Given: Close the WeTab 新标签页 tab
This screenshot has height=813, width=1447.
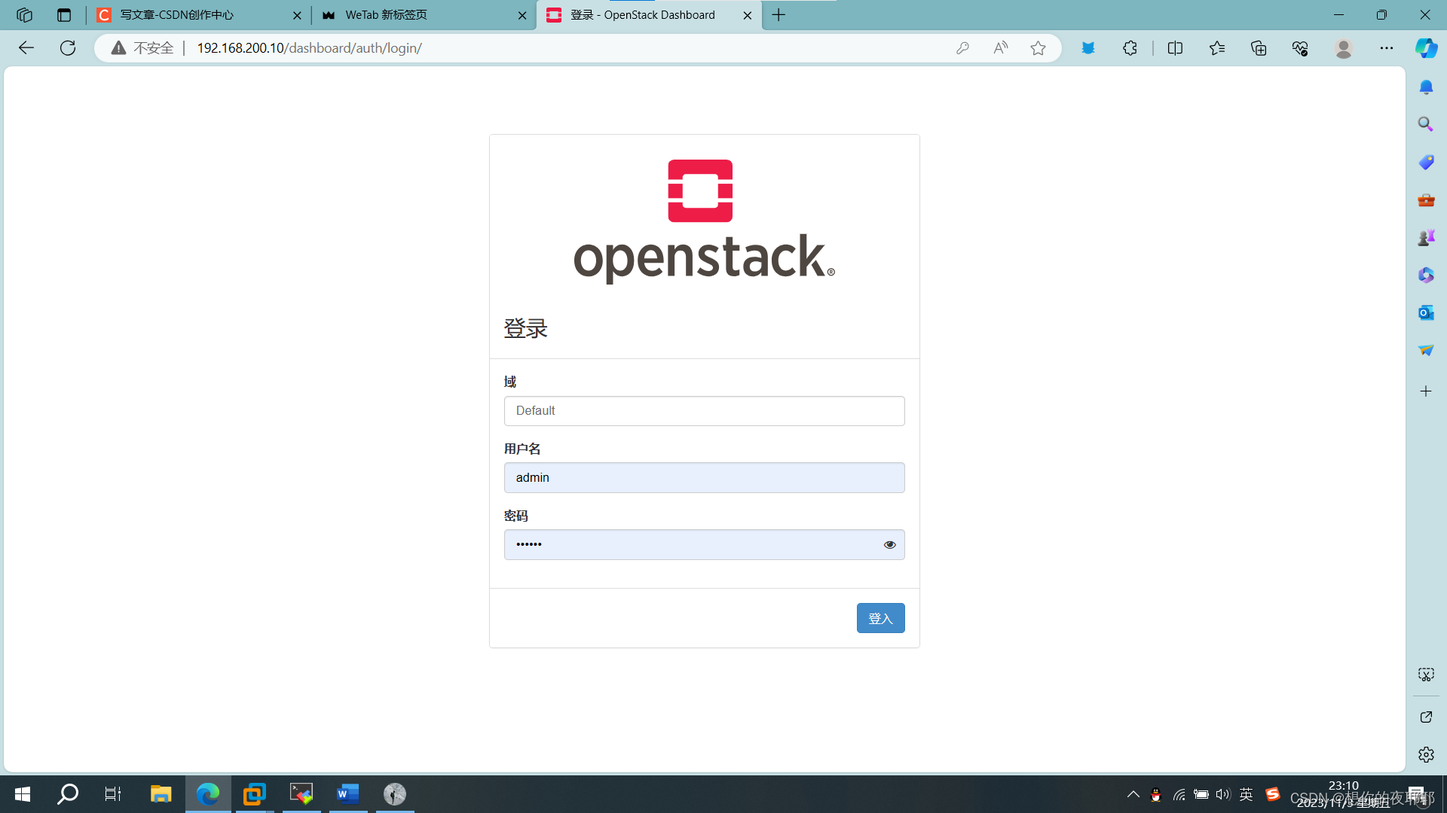Looking at the screenshot, I should (522, 15).
